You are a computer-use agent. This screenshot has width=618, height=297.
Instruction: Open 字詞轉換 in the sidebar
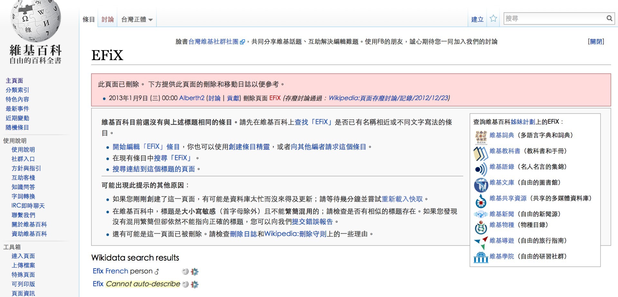(23, 196)
